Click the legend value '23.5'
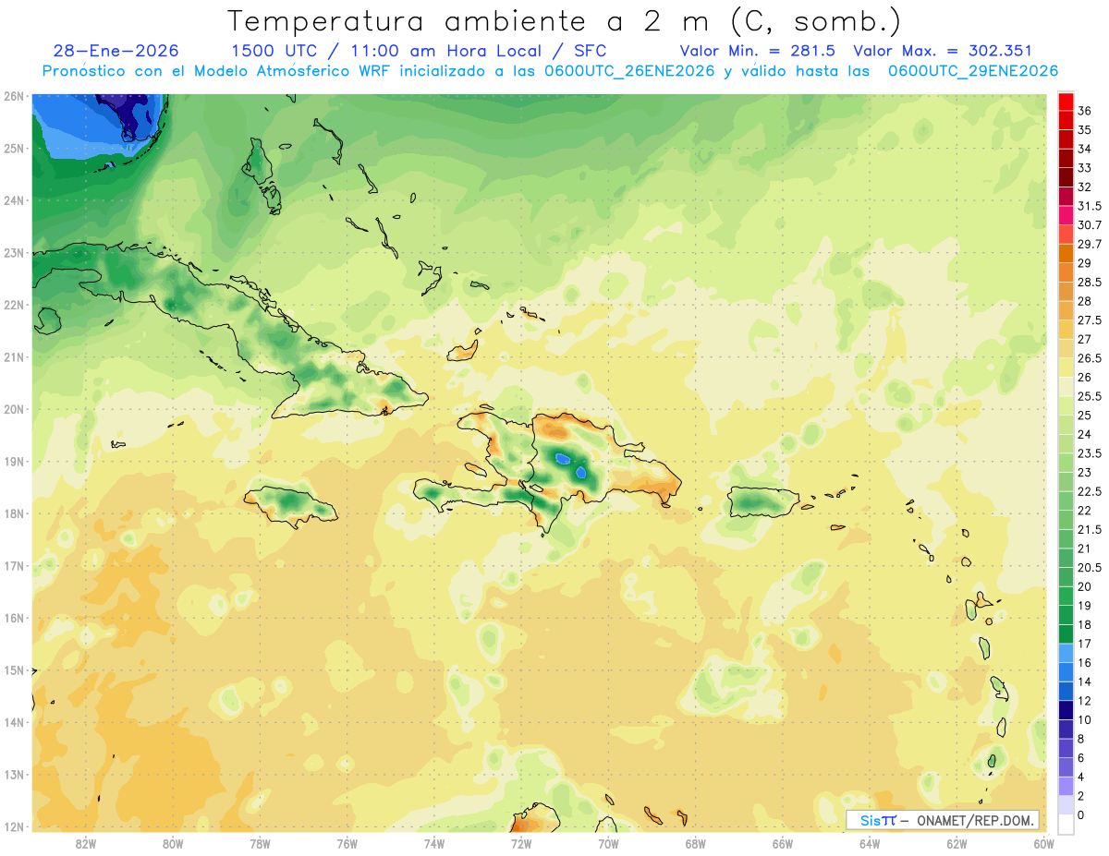This screenshot has height=856, width=1109. pyautogui.click(x=1090, y=453)
